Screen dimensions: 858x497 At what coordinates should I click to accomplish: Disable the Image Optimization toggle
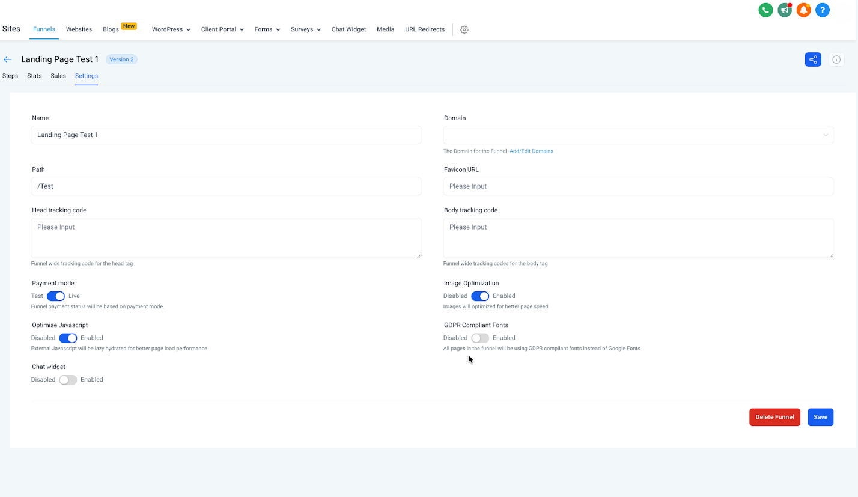click(480, 296)
